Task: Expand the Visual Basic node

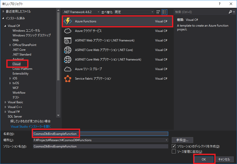Action: click(5, 102)
